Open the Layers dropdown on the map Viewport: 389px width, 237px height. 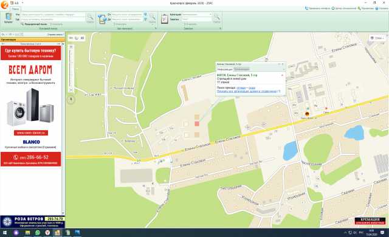(x=377, y=38)
